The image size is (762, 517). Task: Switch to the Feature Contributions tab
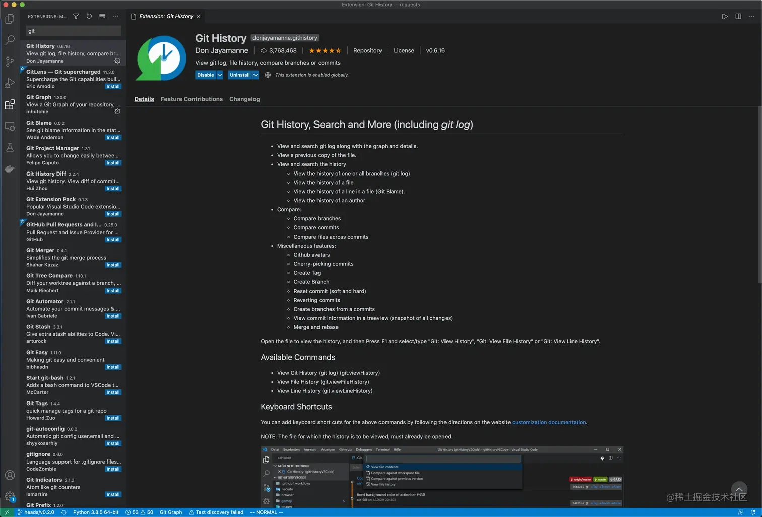point(192,99)
